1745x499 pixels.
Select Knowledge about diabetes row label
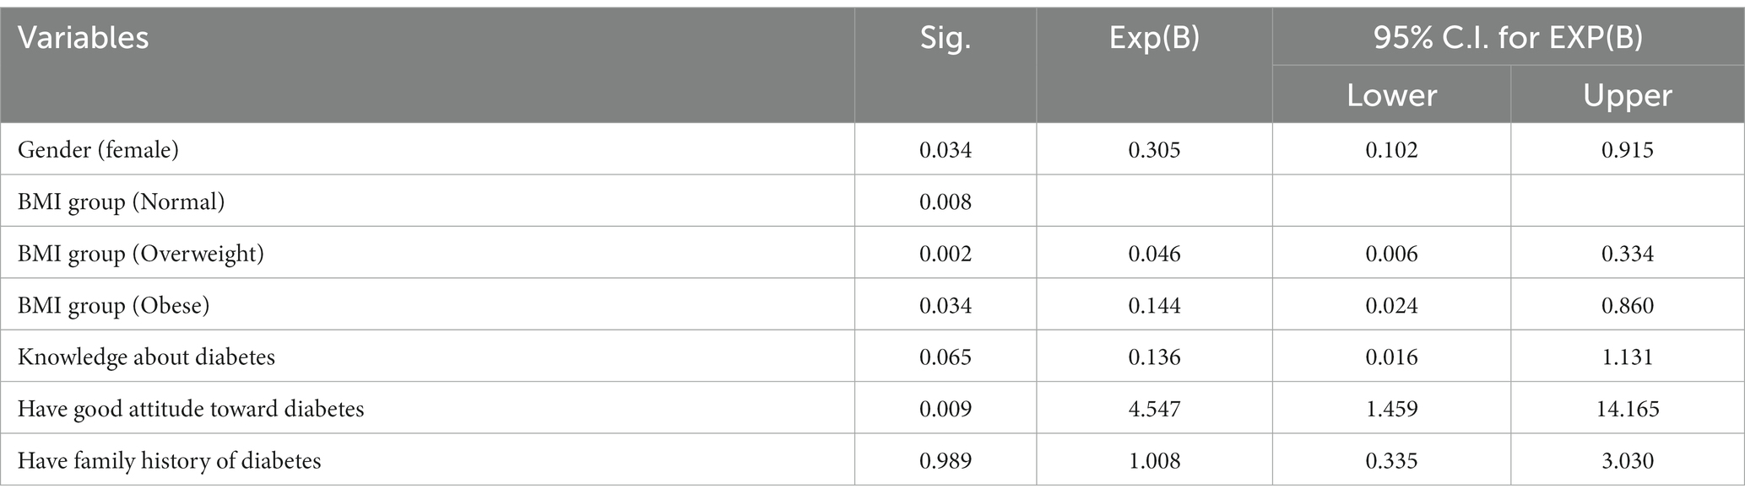coord(146,357)
